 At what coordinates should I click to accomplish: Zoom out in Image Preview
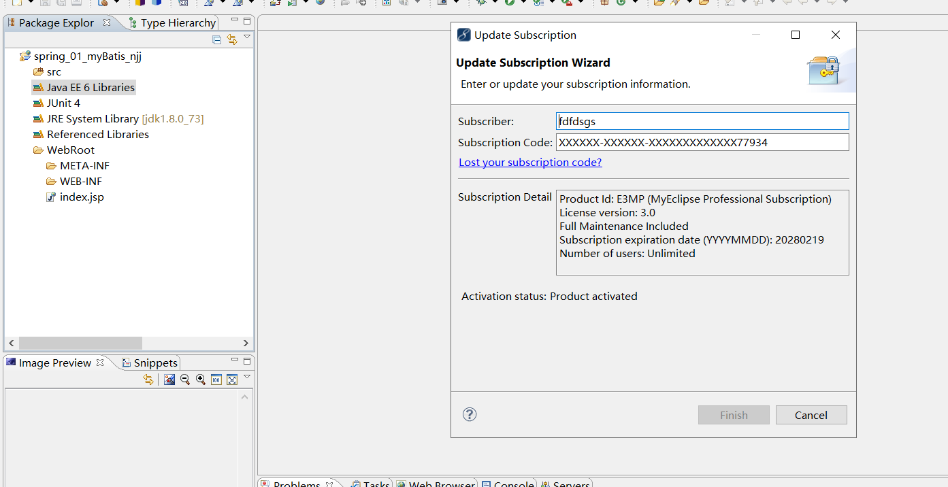(x=185, y=380)
